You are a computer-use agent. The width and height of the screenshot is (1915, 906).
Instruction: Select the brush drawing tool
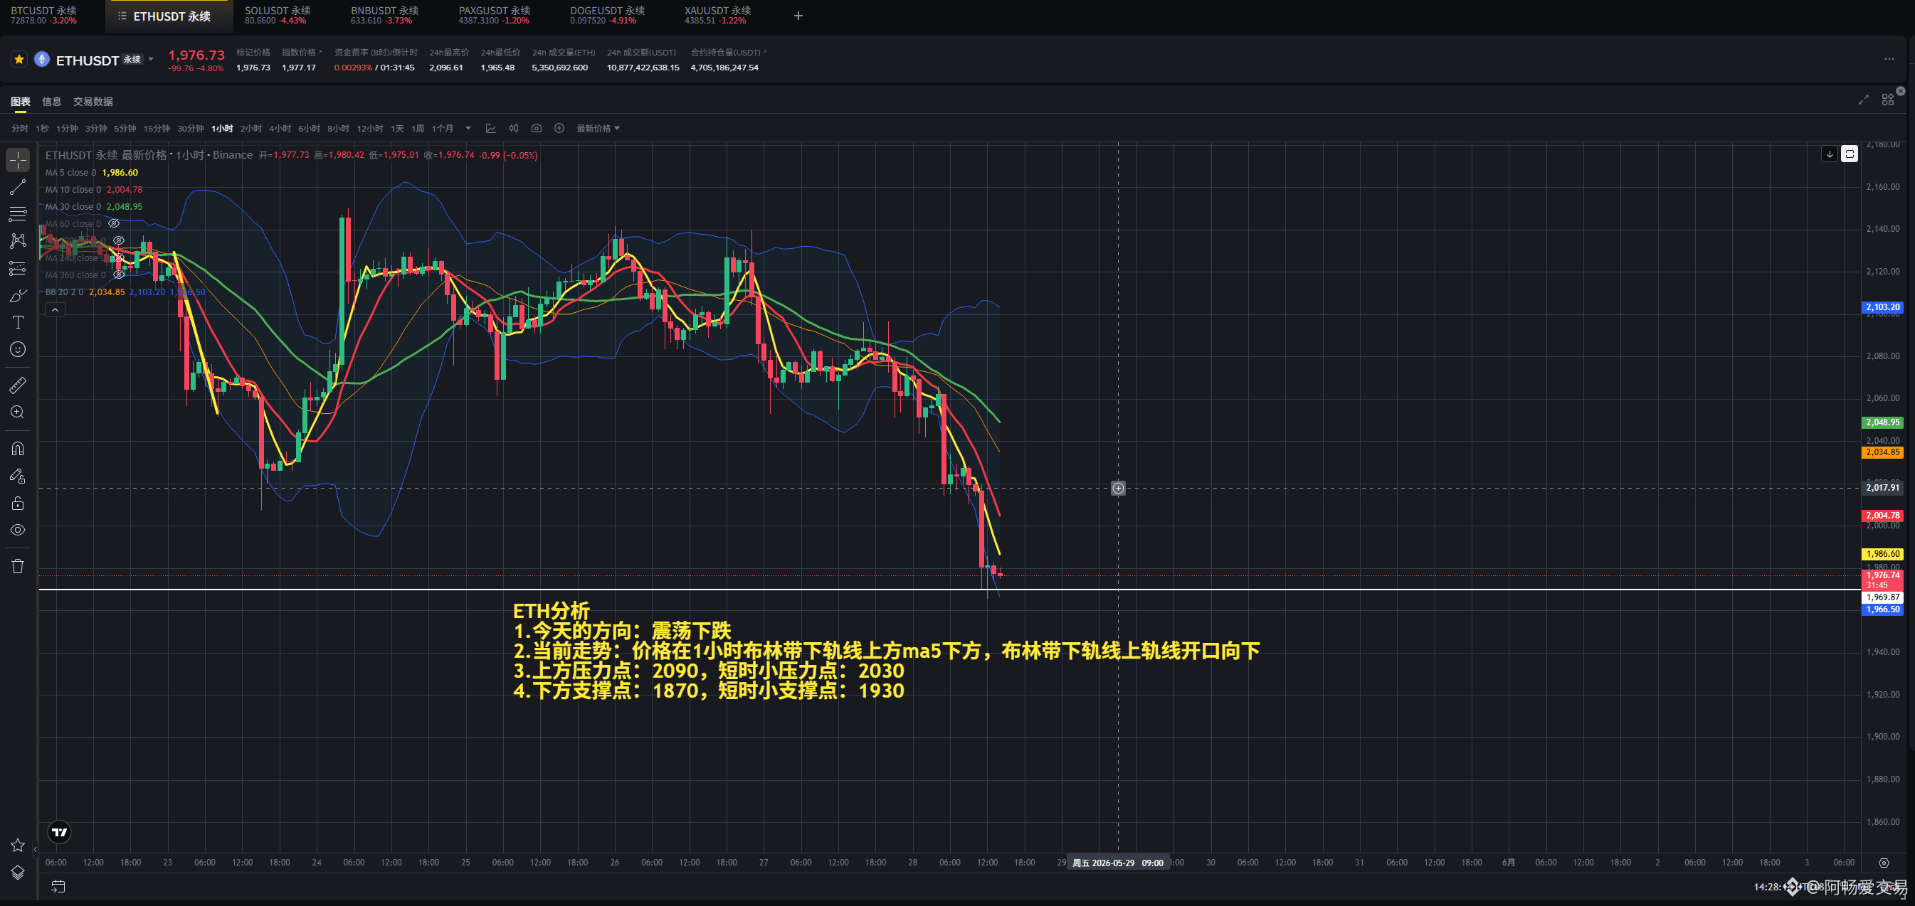pyautogui.click(x=18, y=296)
